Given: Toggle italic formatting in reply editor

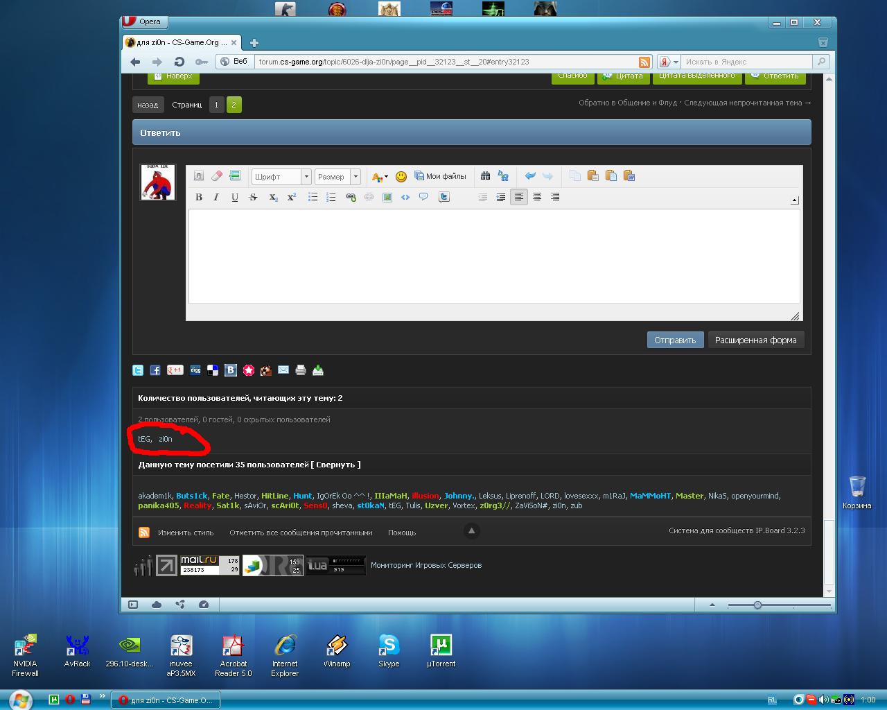Looking at the screenshot, I should [x=216, y=197].
